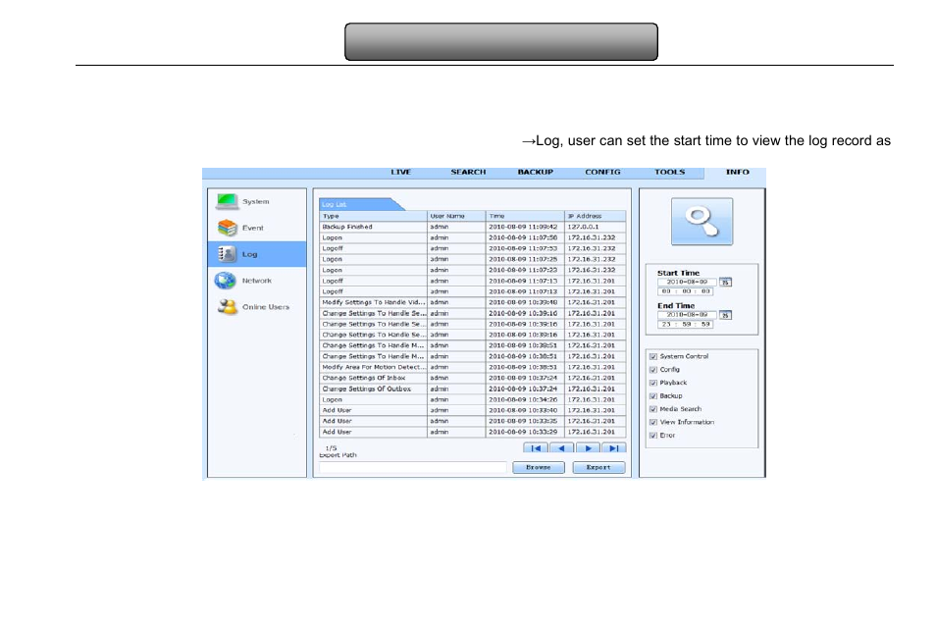Viewport: 936px width, 624px height.
Task: Select the Backup Finished log row
Action: (473, 227)
